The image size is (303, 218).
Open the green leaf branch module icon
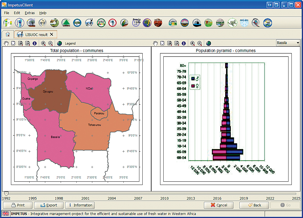point(232,23)
